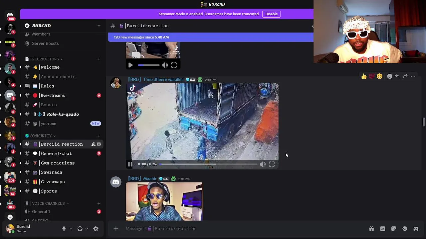Open microphone input options dropdown
The image size is (426, 239).
click(x=71, y=229)
